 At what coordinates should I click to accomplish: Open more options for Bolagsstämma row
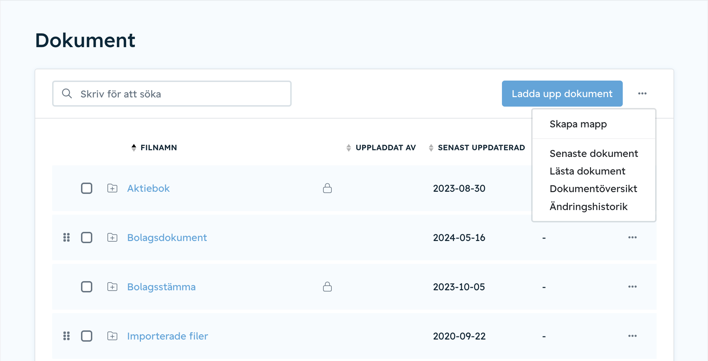(x=632, y=287)
